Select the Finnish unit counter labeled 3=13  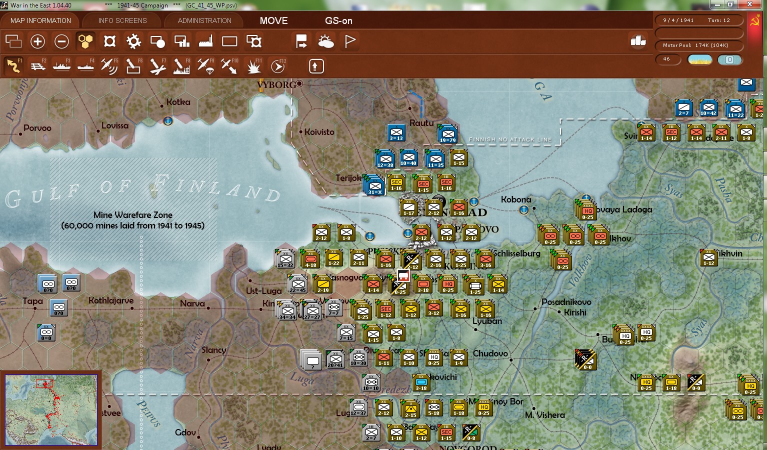[x=396, y=132]
